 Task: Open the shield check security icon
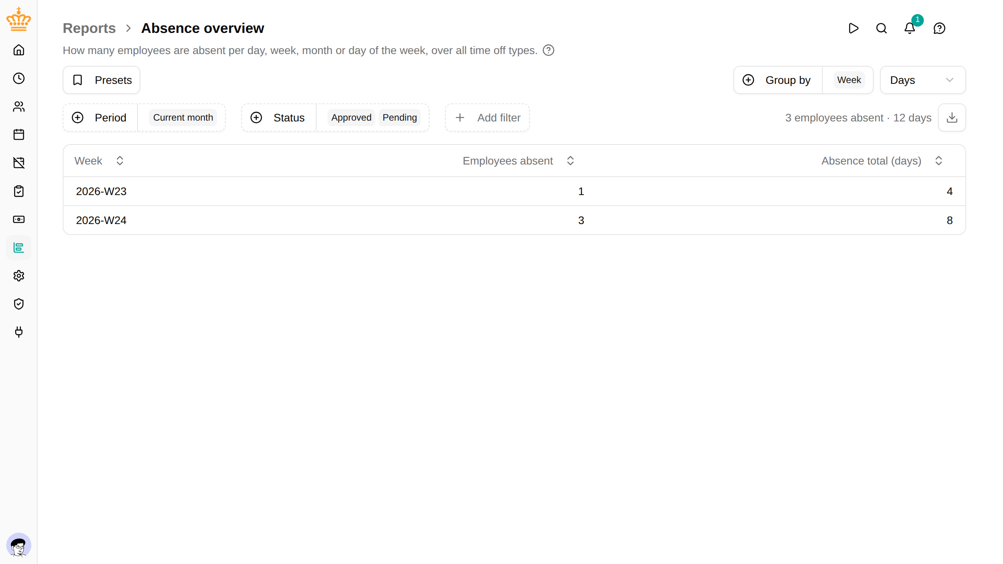tap(18, 304)
